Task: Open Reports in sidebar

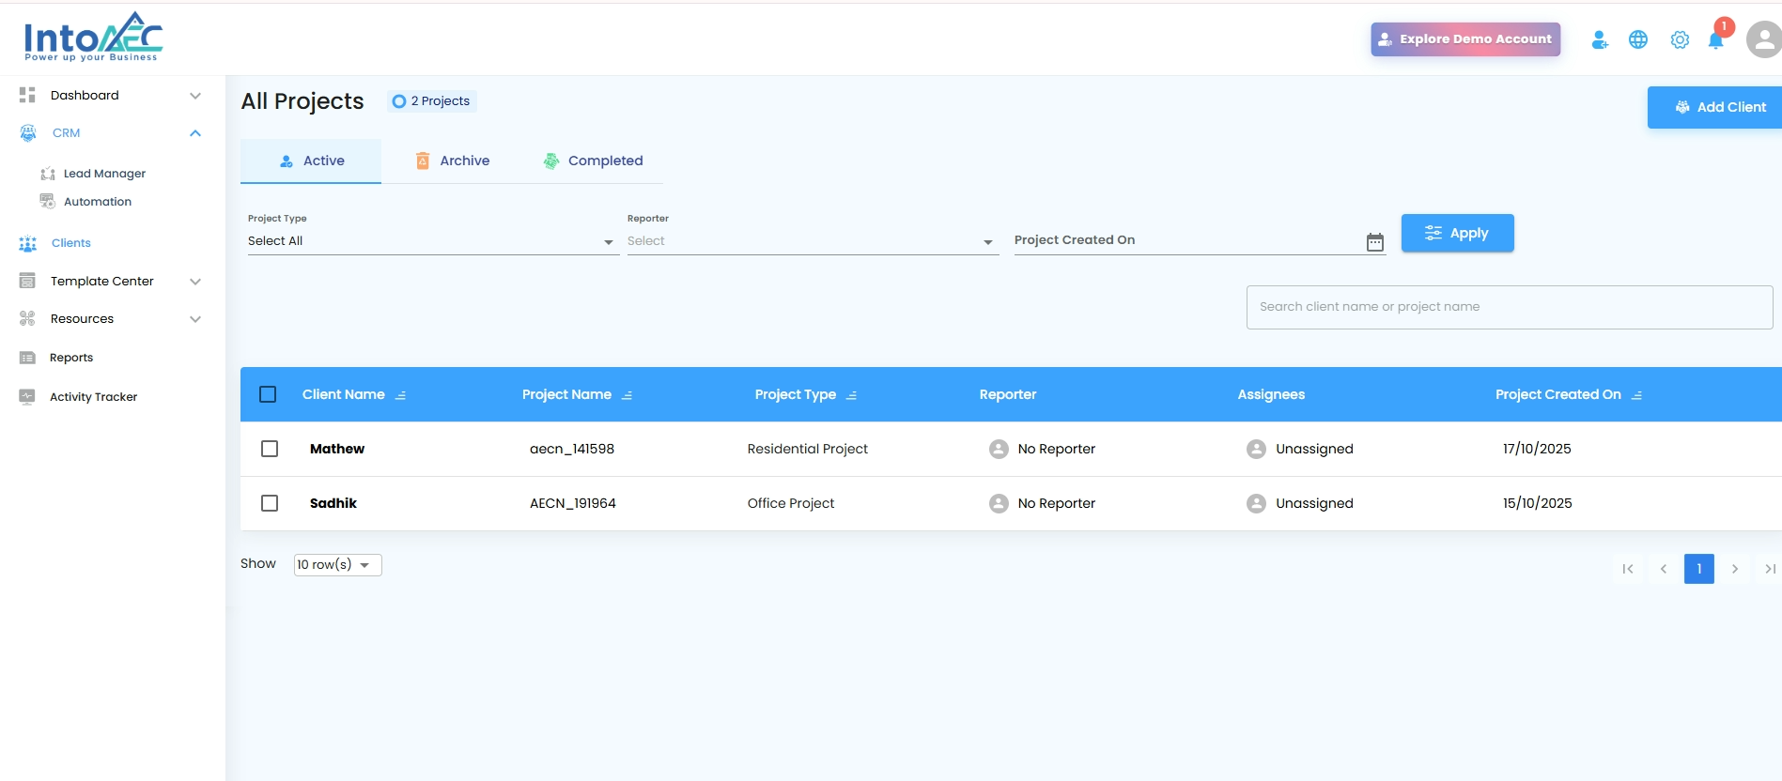Action: [x=71, y=358]
